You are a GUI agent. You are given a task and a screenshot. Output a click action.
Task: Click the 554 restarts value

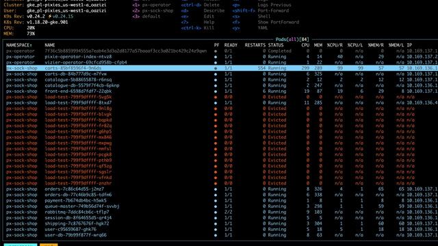(261, 68)
